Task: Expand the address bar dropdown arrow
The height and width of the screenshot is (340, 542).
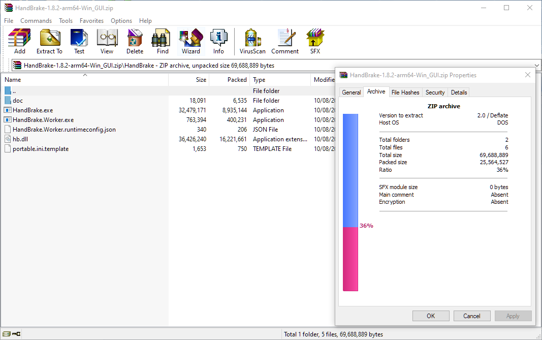Action: point(536,66)
